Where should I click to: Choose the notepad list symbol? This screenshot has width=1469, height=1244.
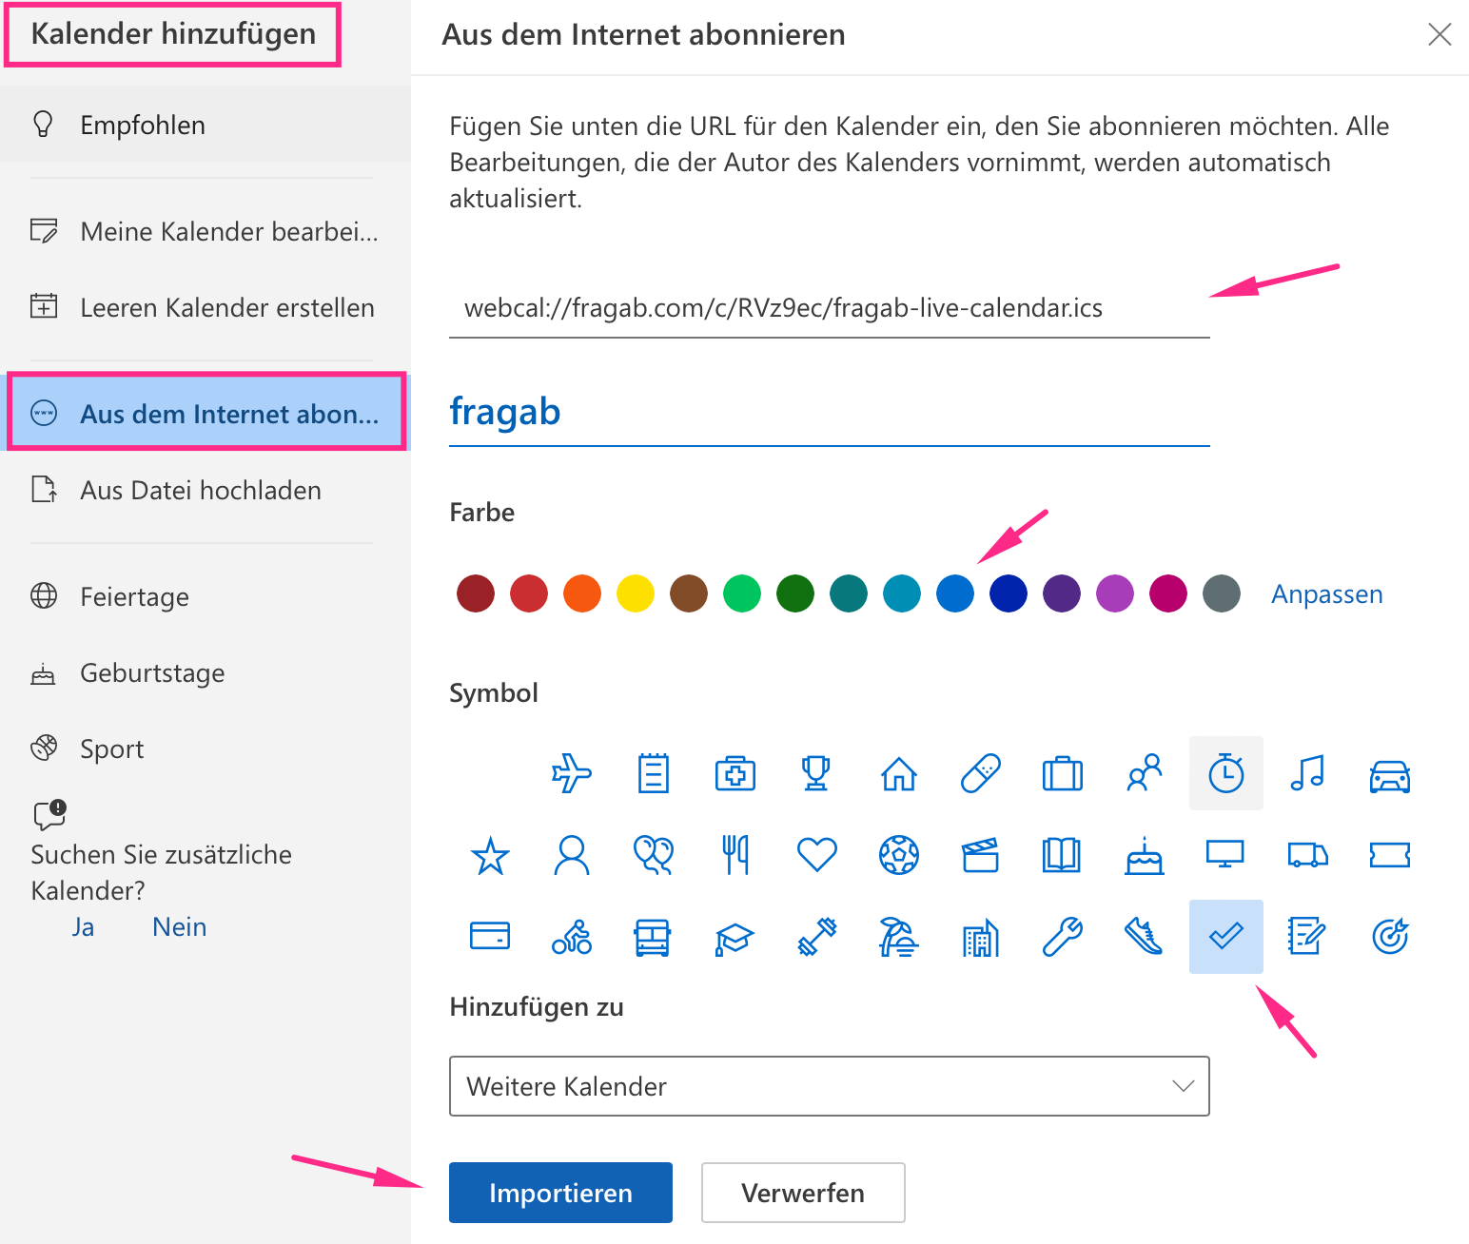click(654, 773)
